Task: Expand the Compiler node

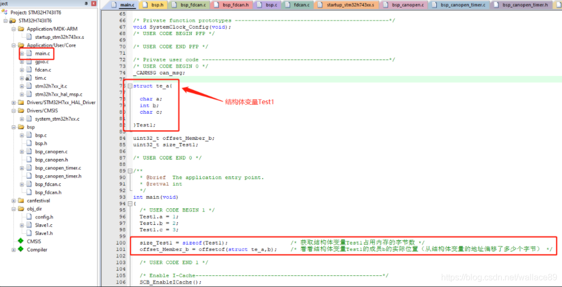Action: [x=14, y=249]
